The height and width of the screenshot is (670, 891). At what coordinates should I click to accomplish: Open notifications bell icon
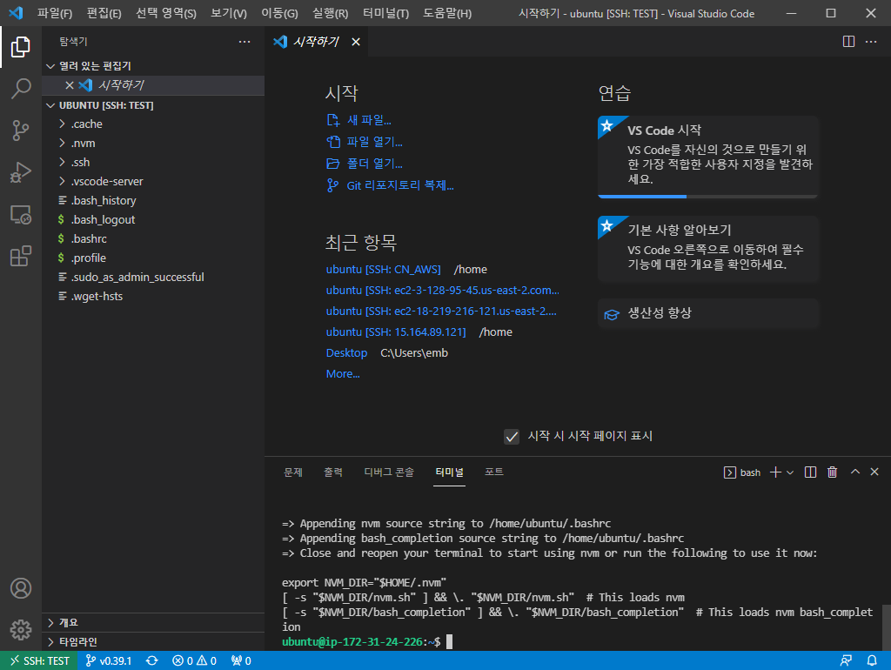pos(872,661)
